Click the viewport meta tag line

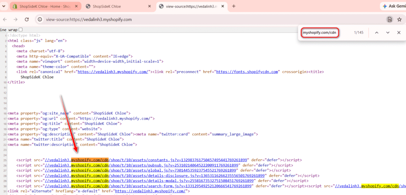tap(90, 62)
